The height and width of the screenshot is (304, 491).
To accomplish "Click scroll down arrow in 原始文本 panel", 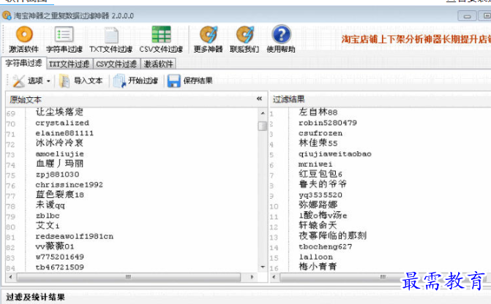I will (263, 267).
